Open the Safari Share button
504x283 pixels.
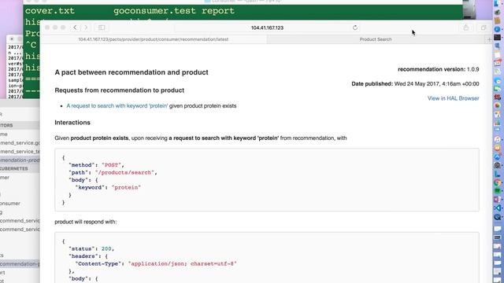tap(465, 28)
